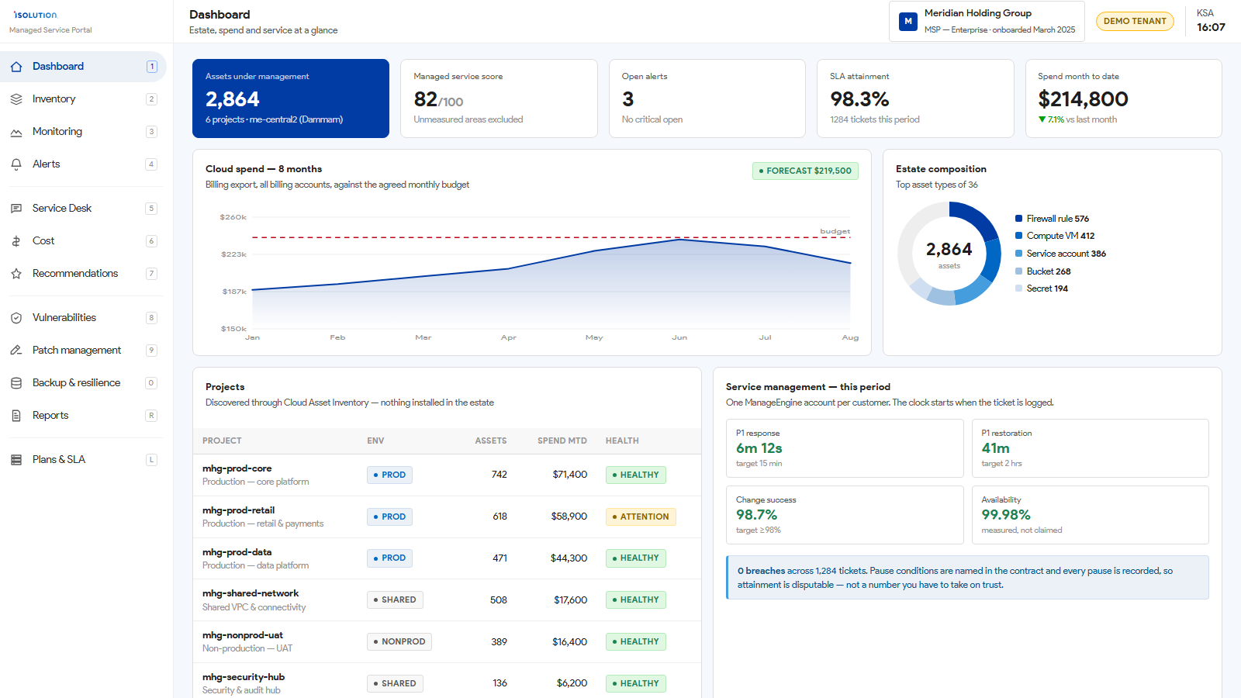This screenshot has width=1241, height=698.
Task: Click the Managed service score card
Action: click(x=499, y=98)
